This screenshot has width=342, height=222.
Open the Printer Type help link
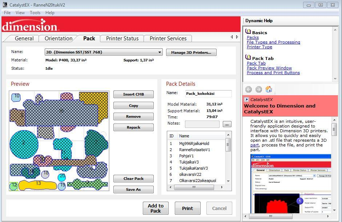point(259,47)
